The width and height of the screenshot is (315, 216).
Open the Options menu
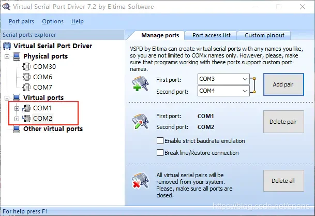point(53,21)
